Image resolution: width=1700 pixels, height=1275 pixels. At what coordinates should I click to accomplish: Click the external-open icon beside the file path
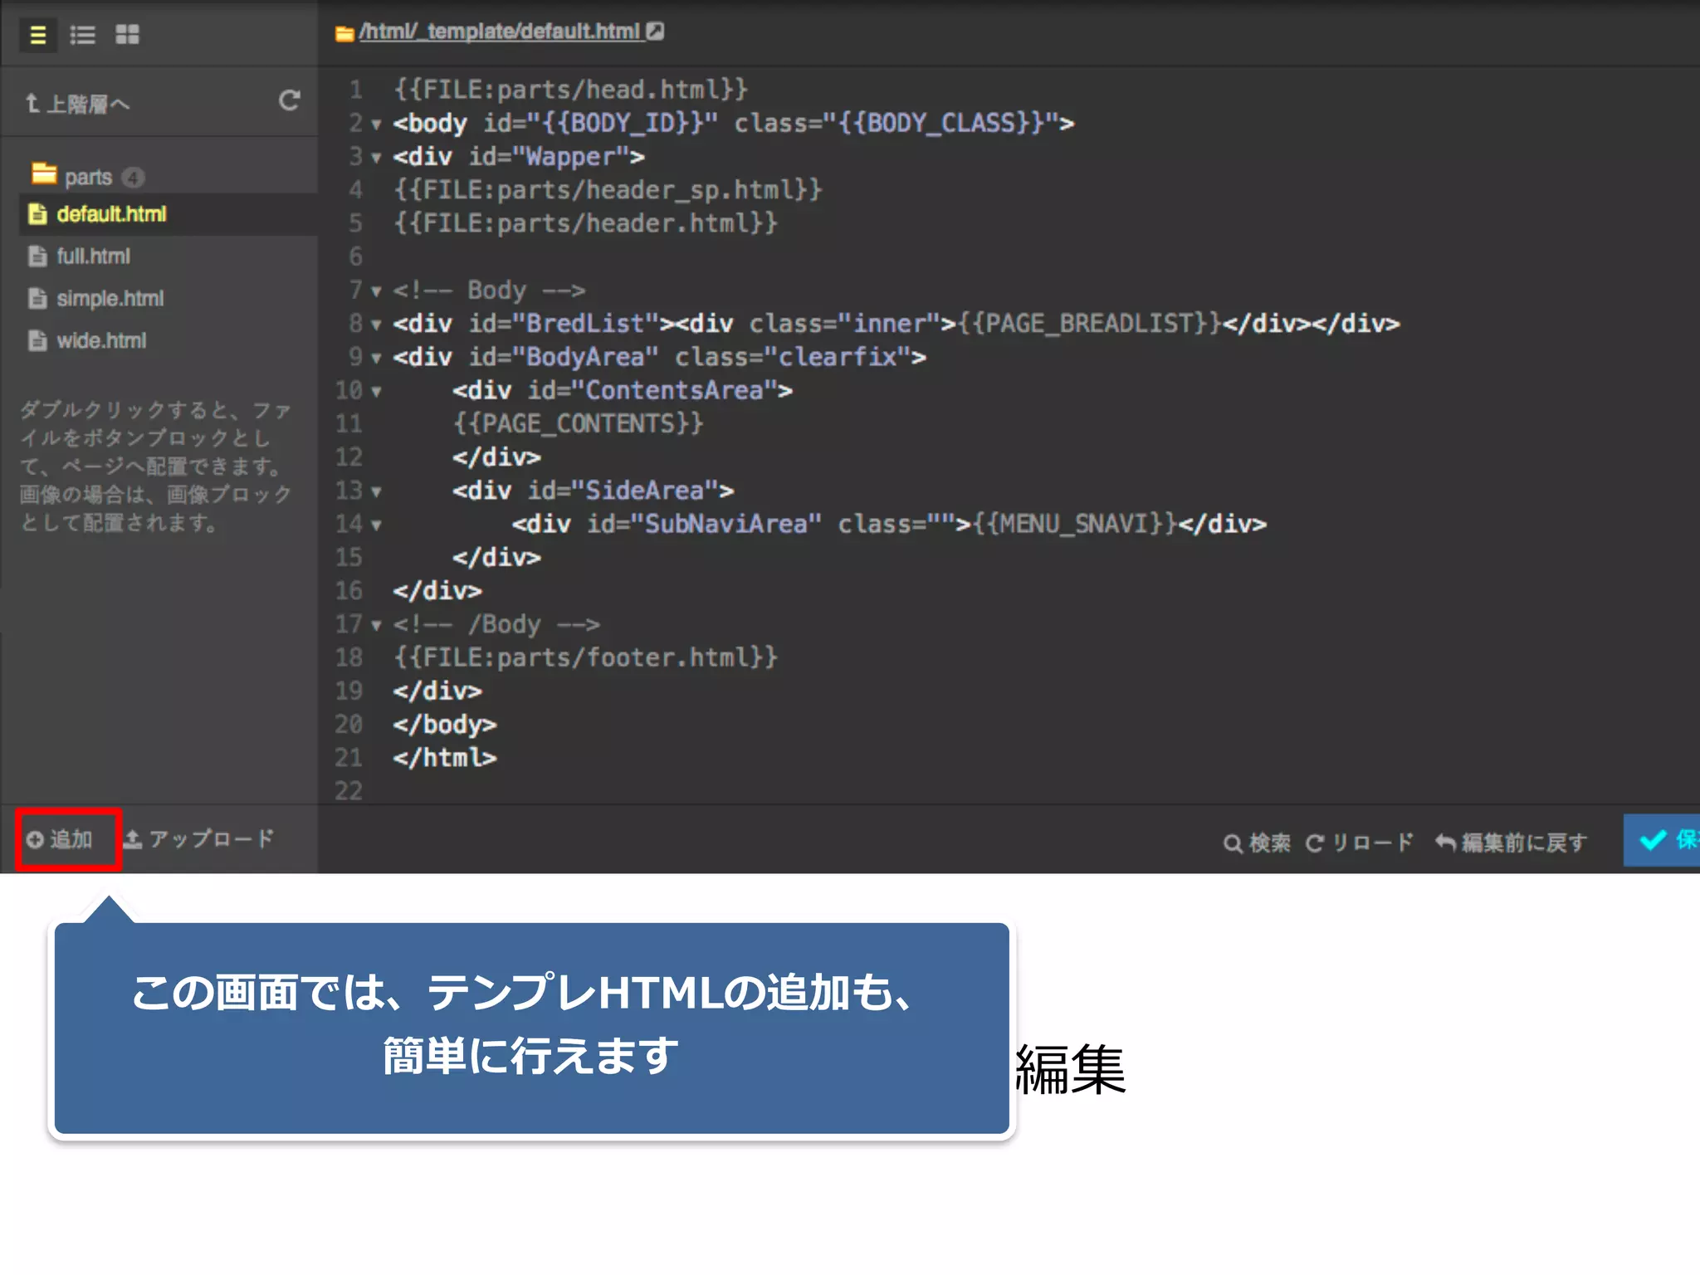coord(655,32)
